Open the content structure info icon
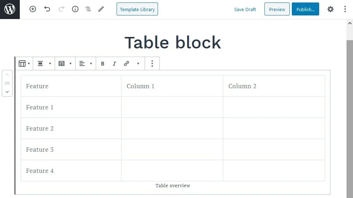353x198 pixels. point(75,9)
